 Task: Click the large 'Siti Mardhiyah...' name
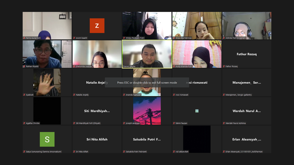97,111
